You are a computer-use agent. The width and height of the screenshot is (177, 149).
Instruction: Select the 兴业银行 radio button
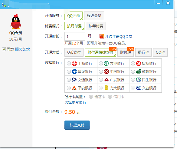point(133,88)
